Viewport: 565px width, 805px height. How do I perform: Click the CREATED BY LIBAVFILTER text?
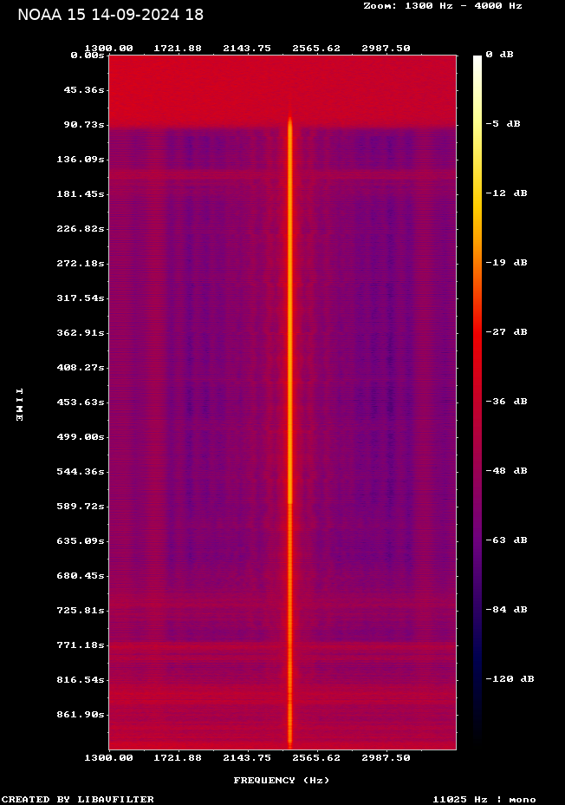pyautogui.click(x=77, y=799)
